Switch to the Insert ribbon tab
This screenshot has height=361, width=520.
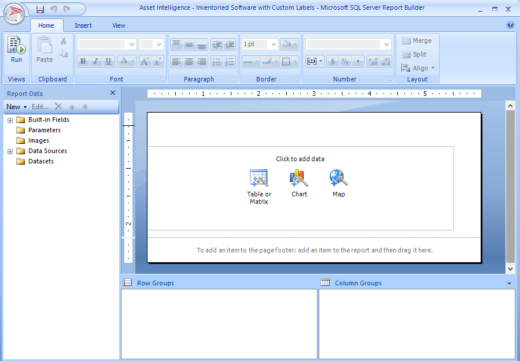83,25
